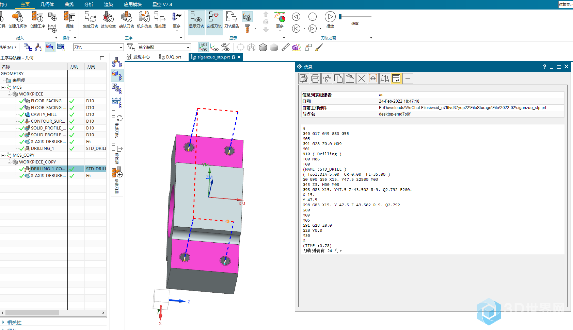The height and width of the screenshot is (330, 573).
Task: Select the DRILLING_1 operation
Action: pyautogui.click(x=42, y=149)
